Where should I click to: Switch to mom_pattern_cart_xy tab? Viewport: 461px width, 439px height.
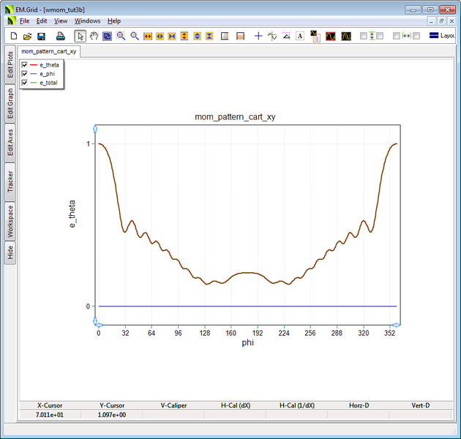pyautogui.click(x=49, y=52)
